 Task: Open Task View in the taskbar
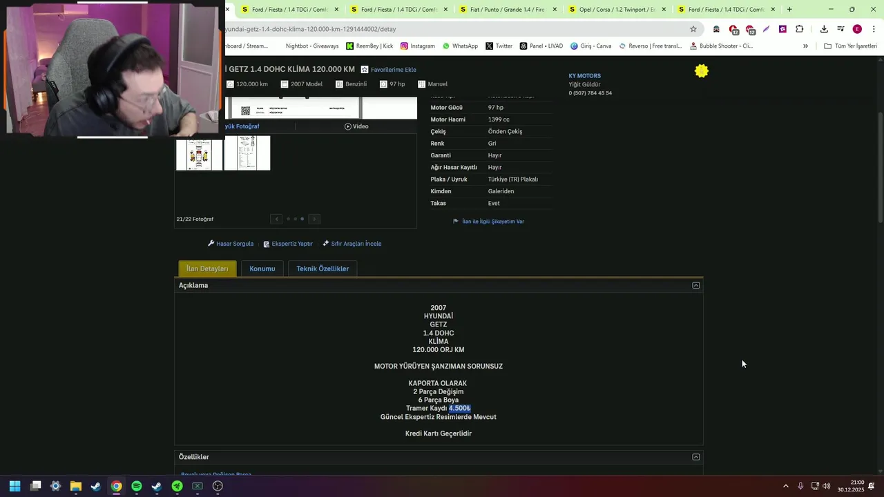click(36, 486)
